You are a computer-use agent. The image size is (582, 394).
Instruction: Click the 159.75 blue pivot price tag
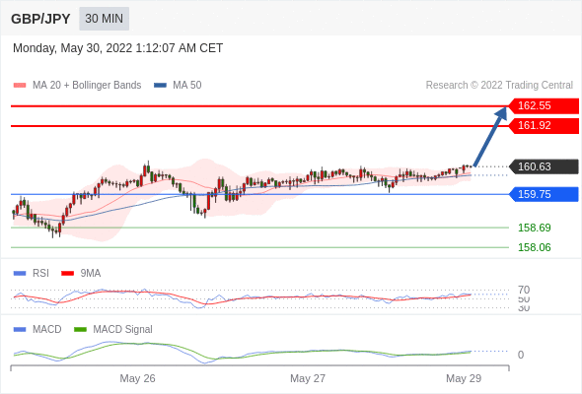543,194
